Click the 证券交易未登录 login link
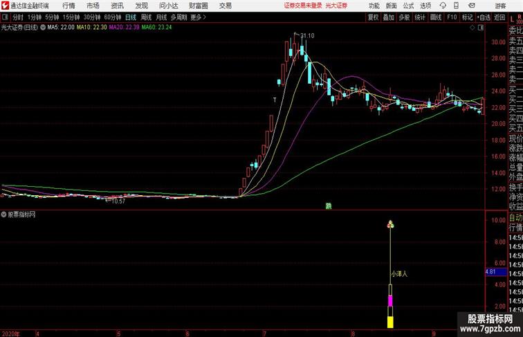Screen dimensions: 523x337 [303, 6]
